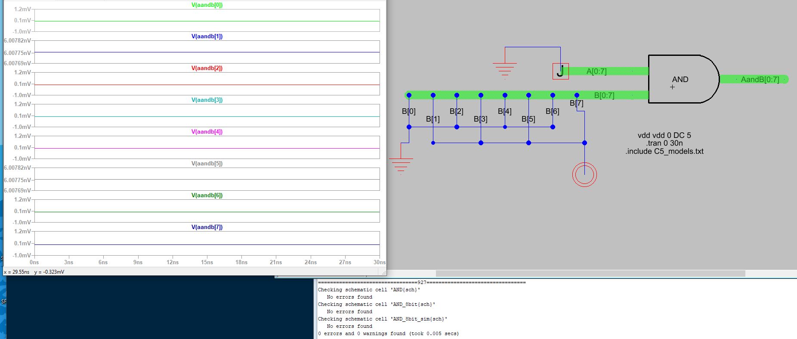The width and height of the screenshot is (797, 339).
Task: Click the 15ns tick on time axis
Action: point(207,262)
